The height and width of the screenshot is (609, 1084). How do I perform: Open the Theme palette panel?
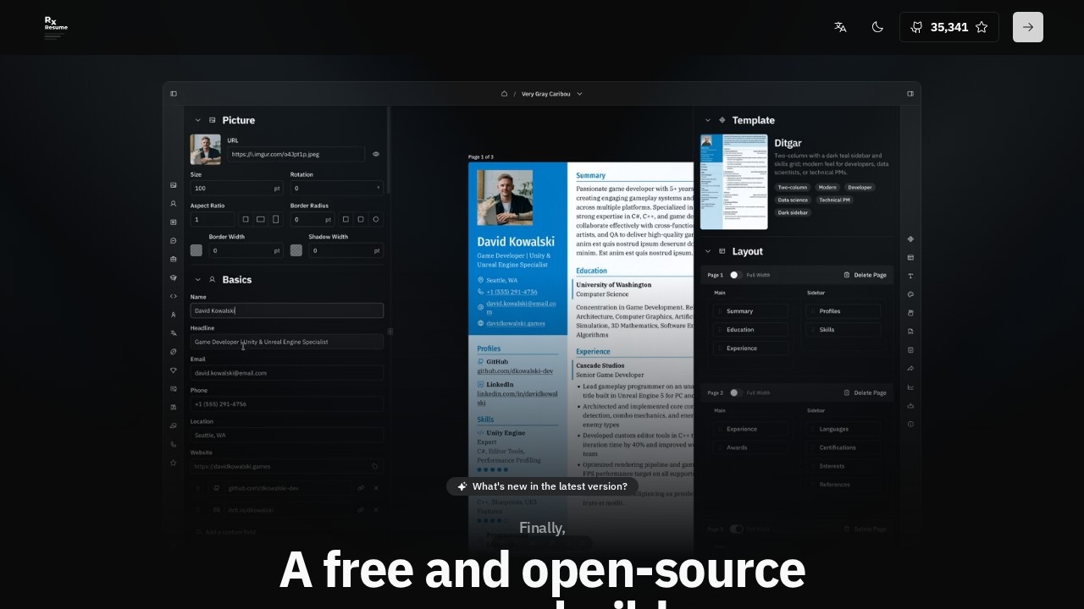(x=910, y=294)
